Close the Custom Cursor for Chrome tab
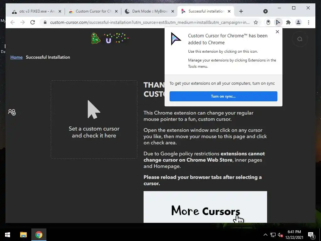The height and width of the screenshot is (241, 321). (x=116, y=11)
